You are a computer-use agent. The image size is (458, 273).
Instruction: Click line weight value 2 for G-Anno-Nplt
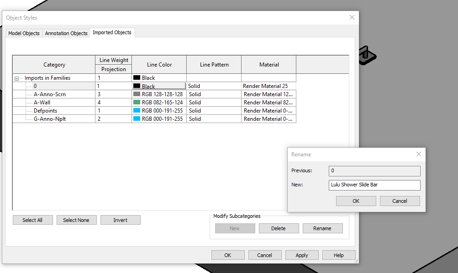point(113,118)
